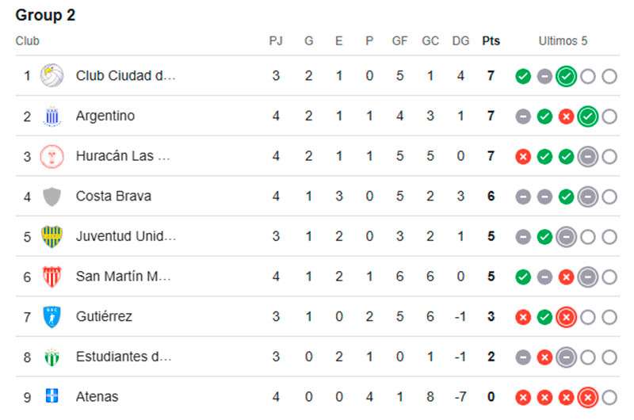Click the PJ column header
The image size is (634, 420).
click(x=276, y=41)
